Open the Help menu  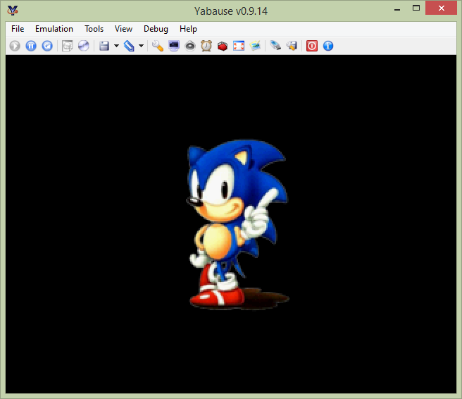pyautogui.click(x=188, y=29)
